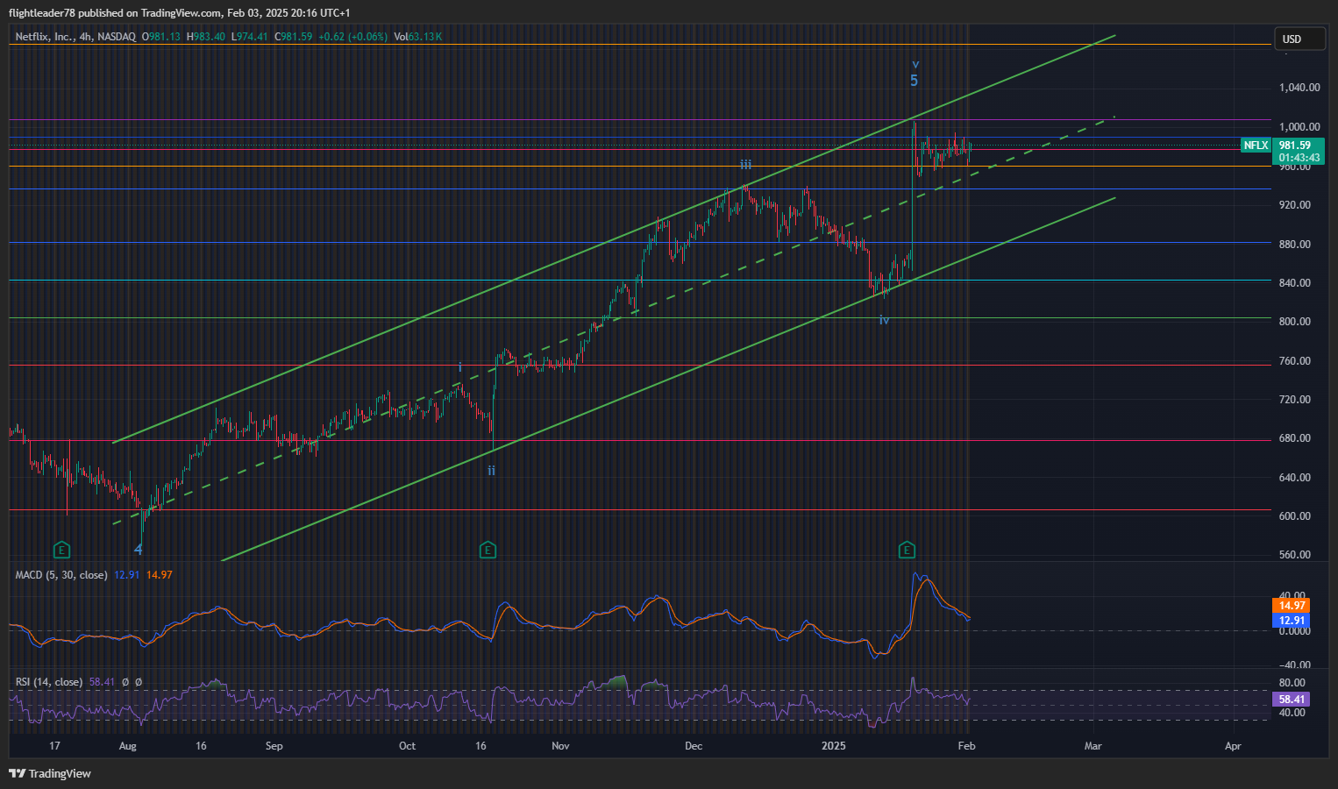Select the RSI (14, close) legend

[49, 682]
